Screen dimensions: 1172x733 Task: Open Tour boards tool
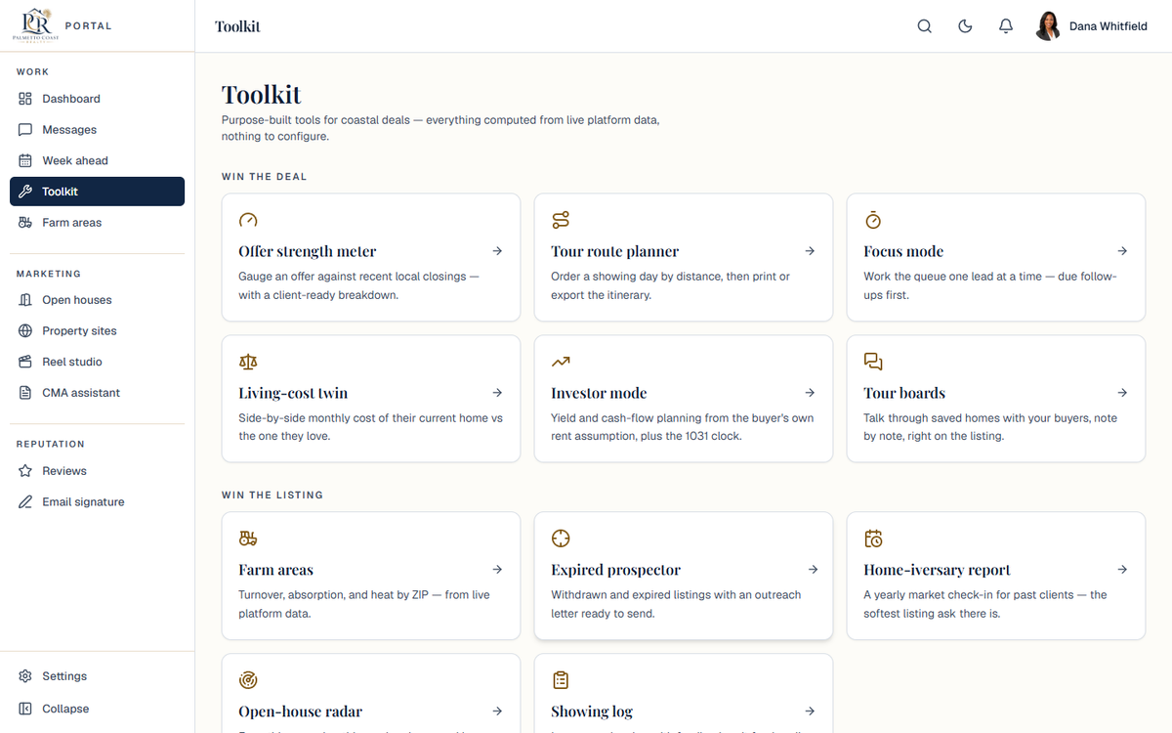point(996,399)
